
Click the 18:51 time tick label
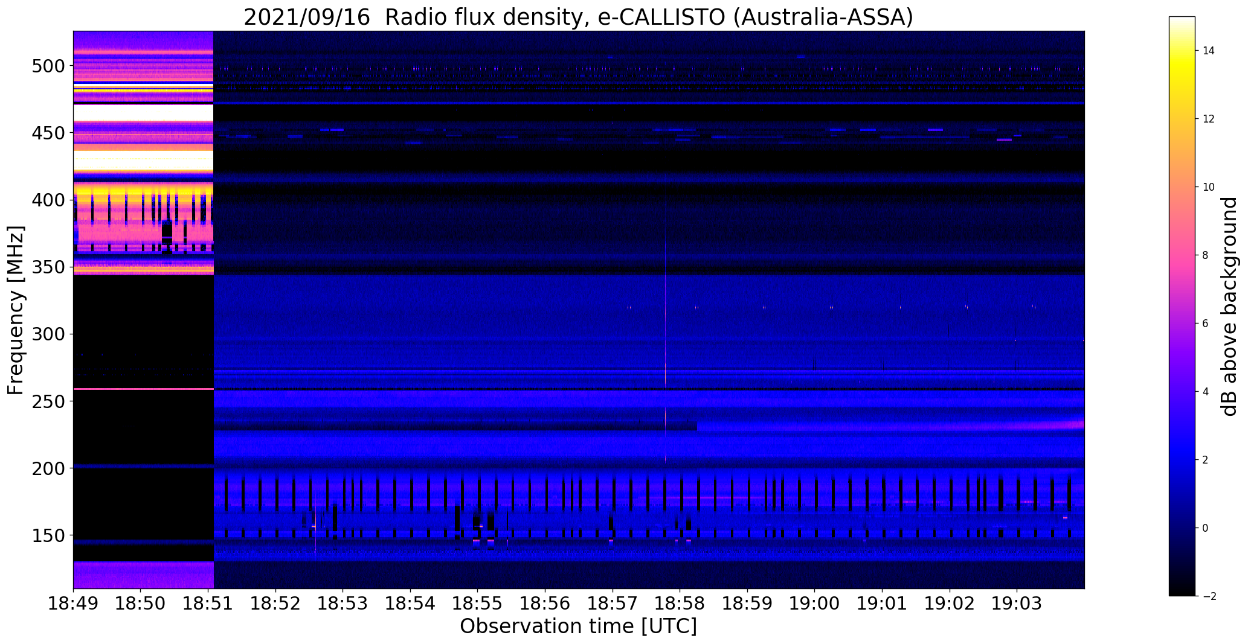click(x=208, y=604)
